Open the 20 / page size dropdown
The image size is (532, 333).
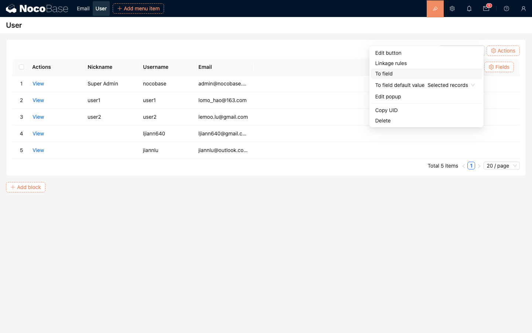click(x=501, y=166)
